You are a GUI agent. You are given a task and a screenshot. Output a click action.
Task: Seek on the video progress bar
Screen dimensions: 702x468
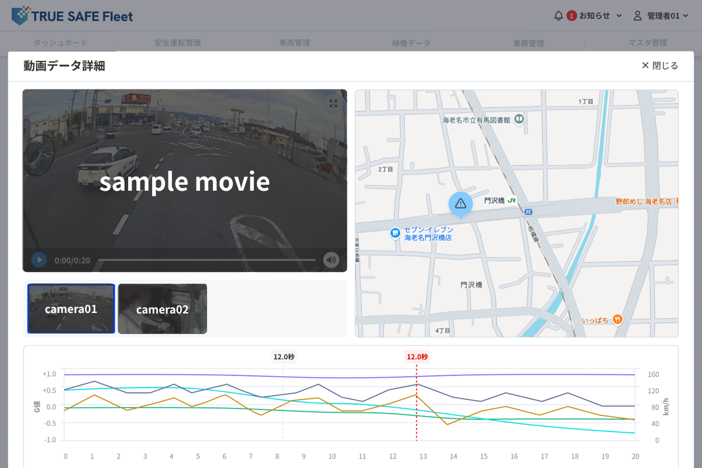tap(207, 260)
